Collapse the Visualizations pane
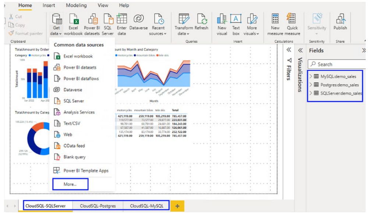Viewport: 368px width, 213px height. (300, 50)
